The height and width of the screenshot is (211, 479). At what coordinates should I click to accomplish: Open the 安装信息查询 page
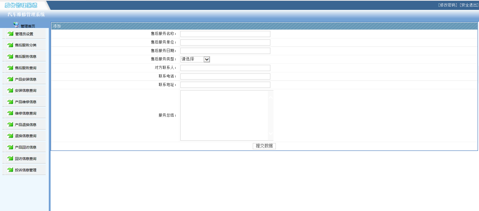(26, 90)
